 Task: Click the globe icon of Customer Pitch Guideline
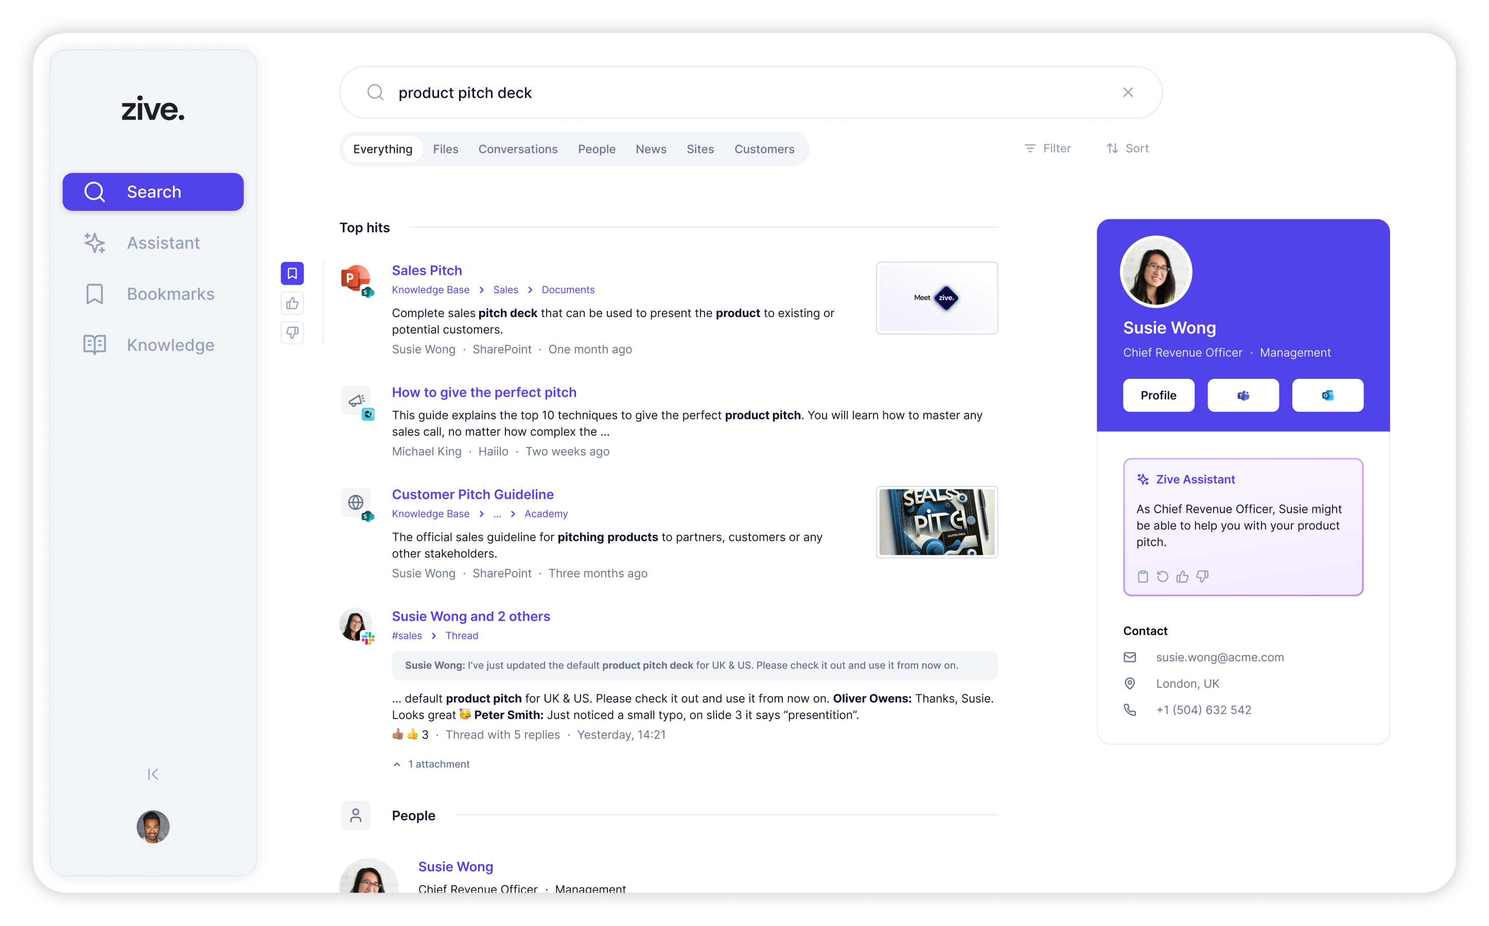click(x=356, y=503)
